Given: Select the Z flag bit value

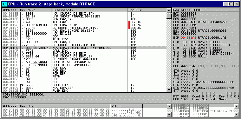Looking at the screenshot, I should 178,50.
